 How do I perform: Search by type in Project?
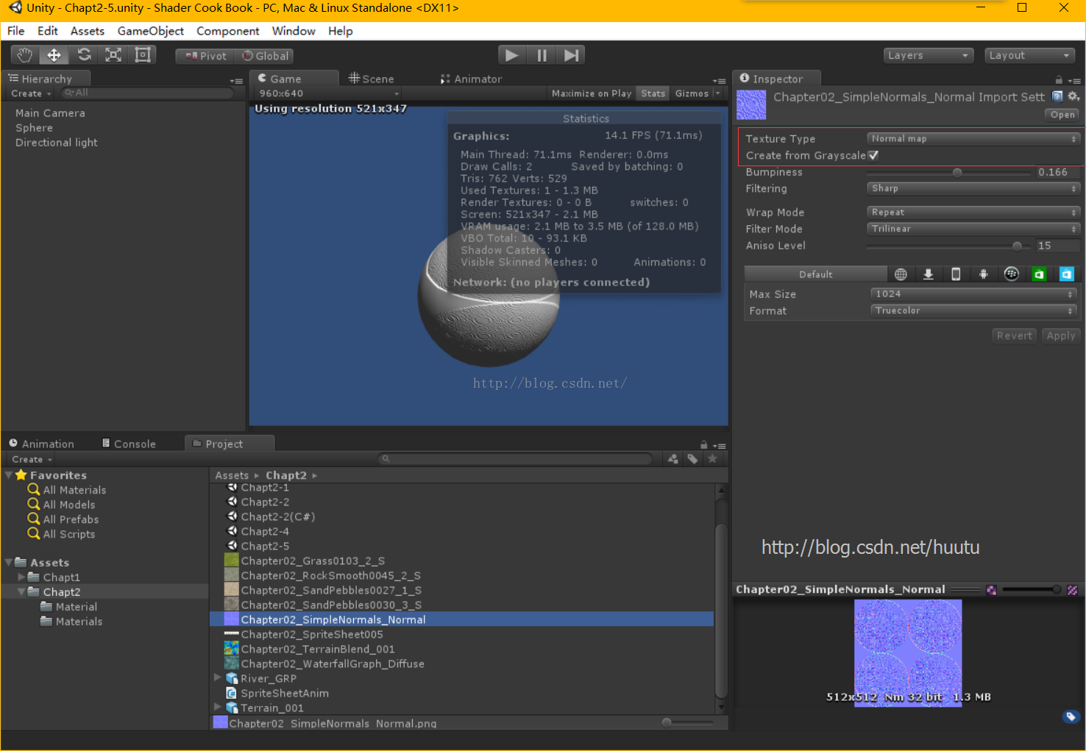[672, 459]
